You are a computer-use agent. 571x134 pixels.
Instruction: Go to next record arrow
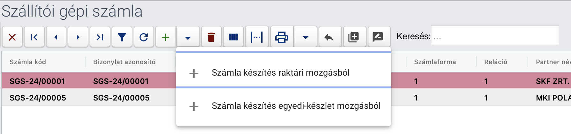(78, 37)
